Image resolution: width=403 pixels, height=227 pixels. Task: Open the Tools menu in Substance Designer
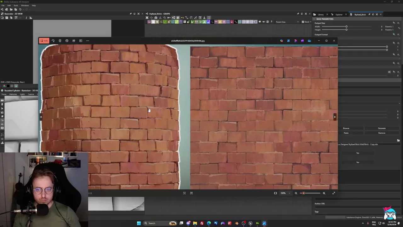16,5
